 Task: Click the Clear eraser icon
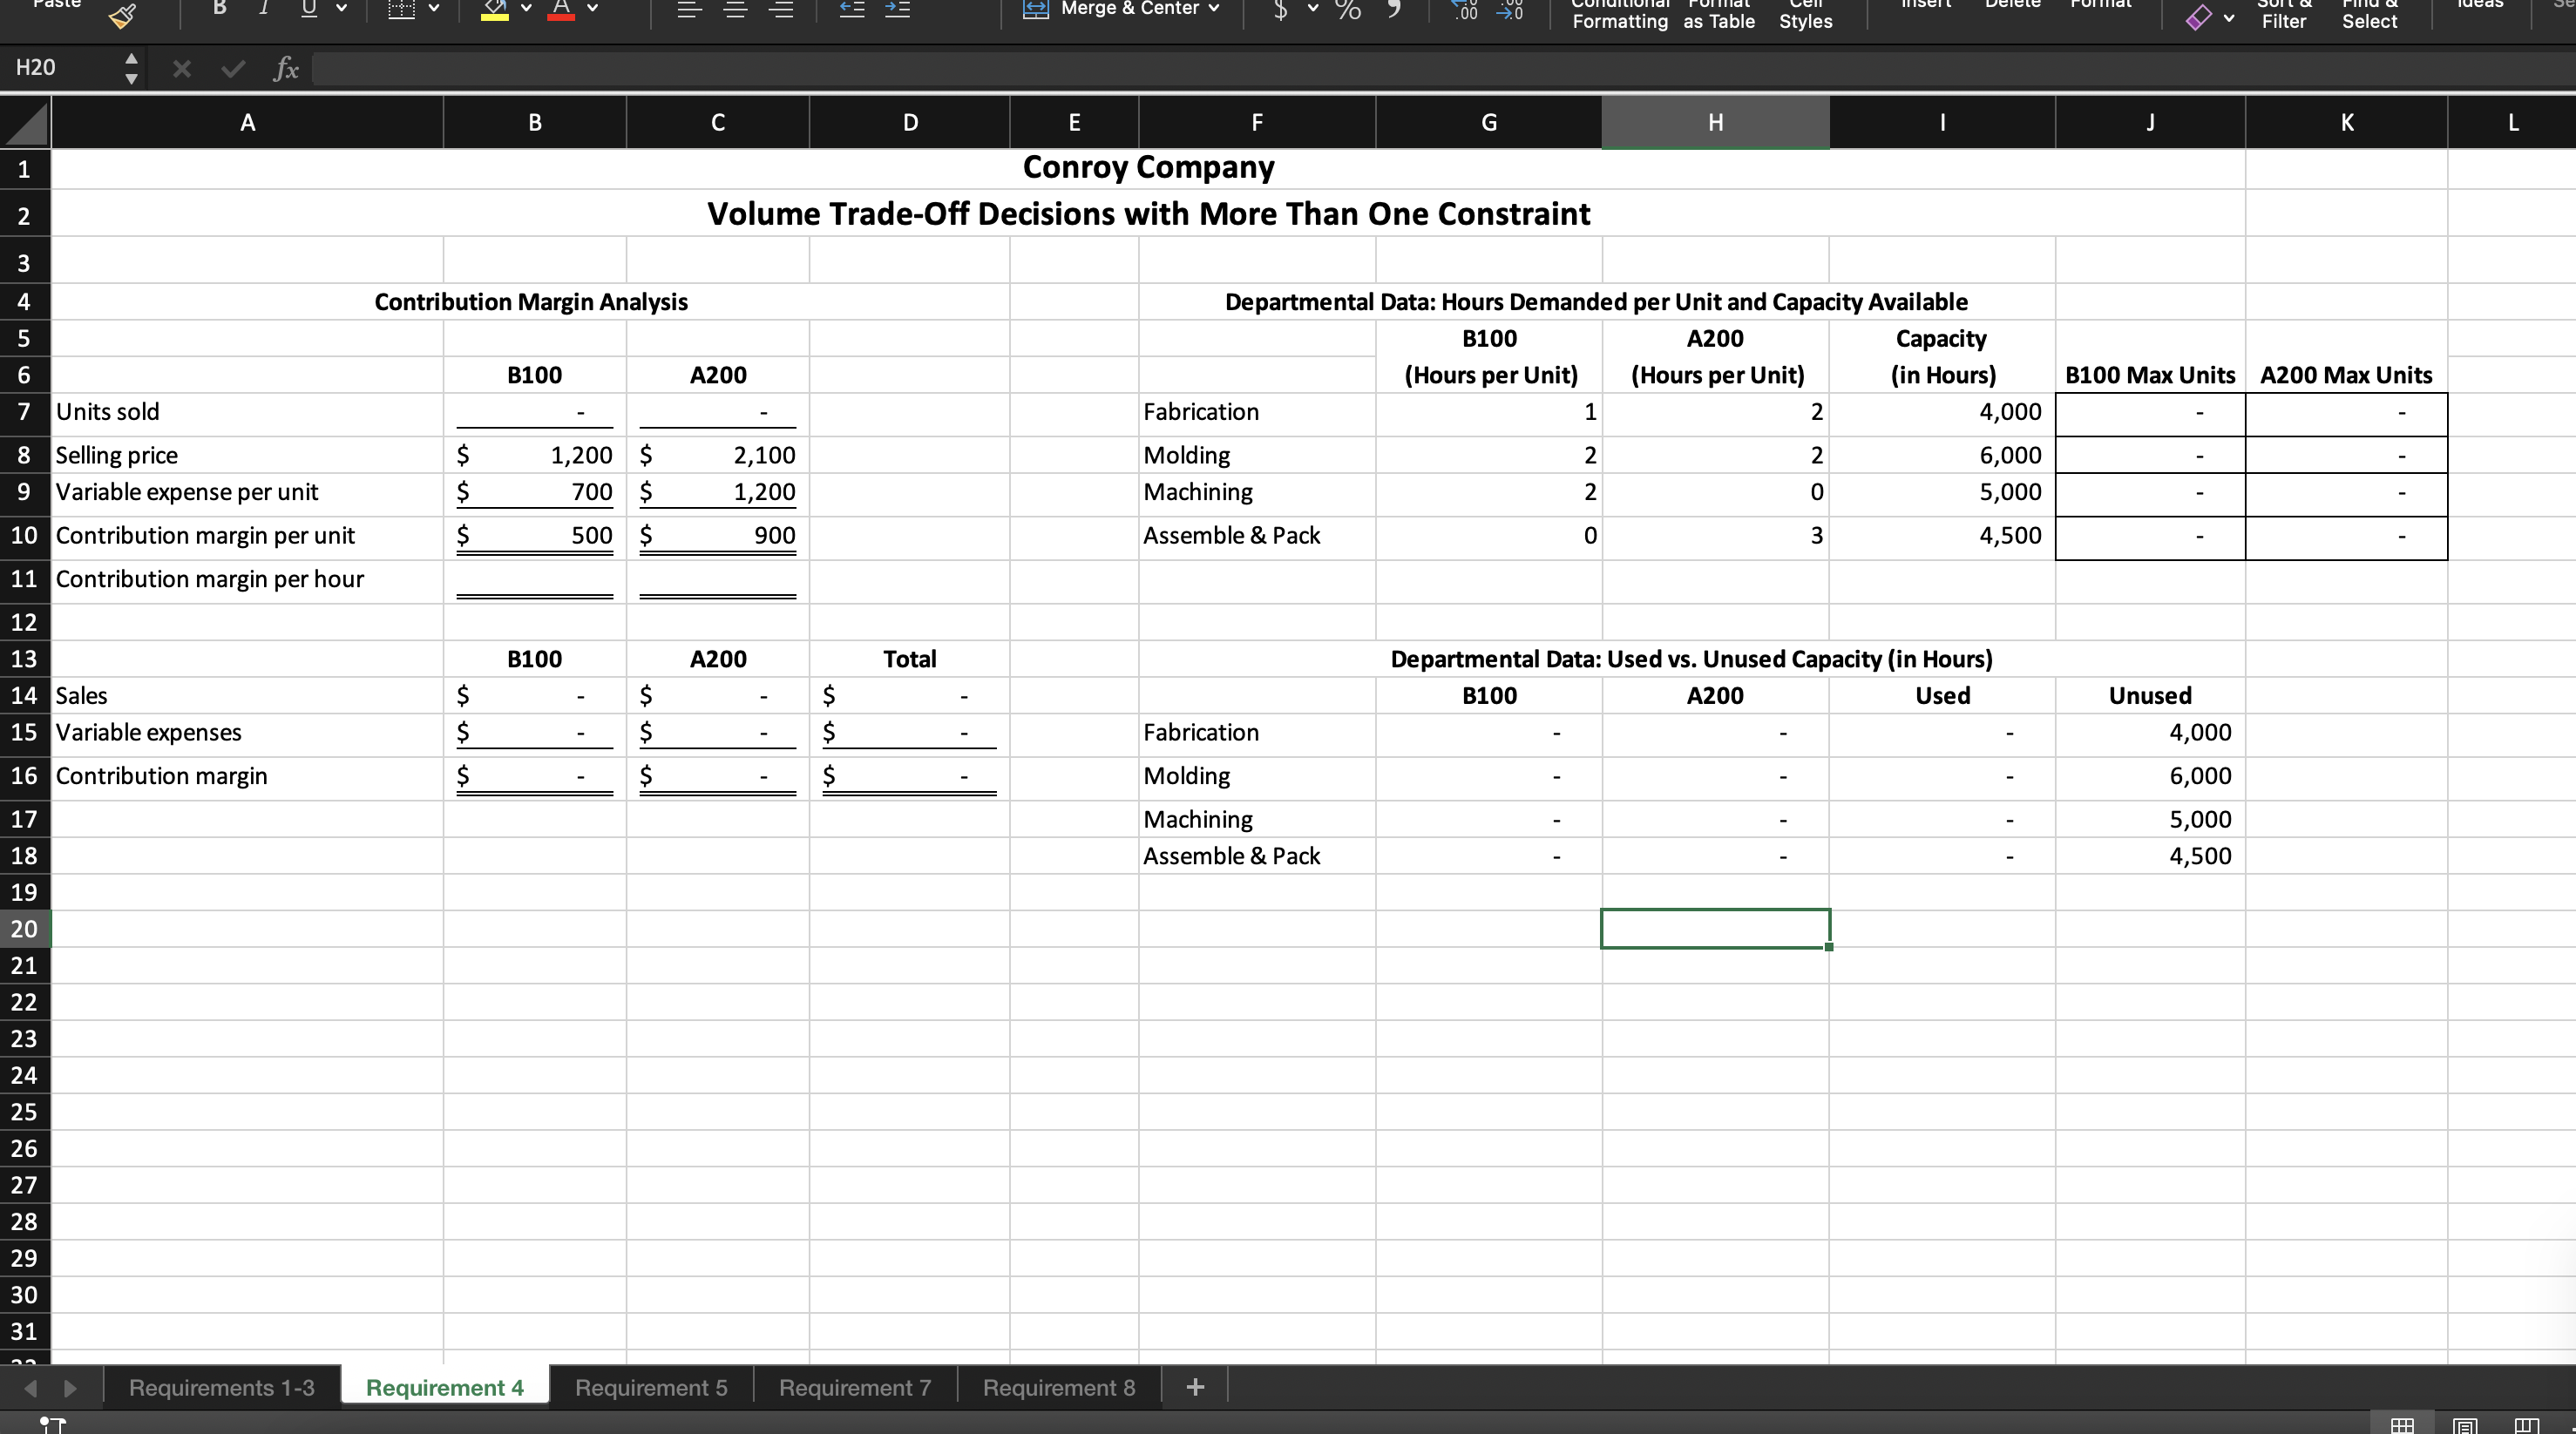tap(2198, 17)
